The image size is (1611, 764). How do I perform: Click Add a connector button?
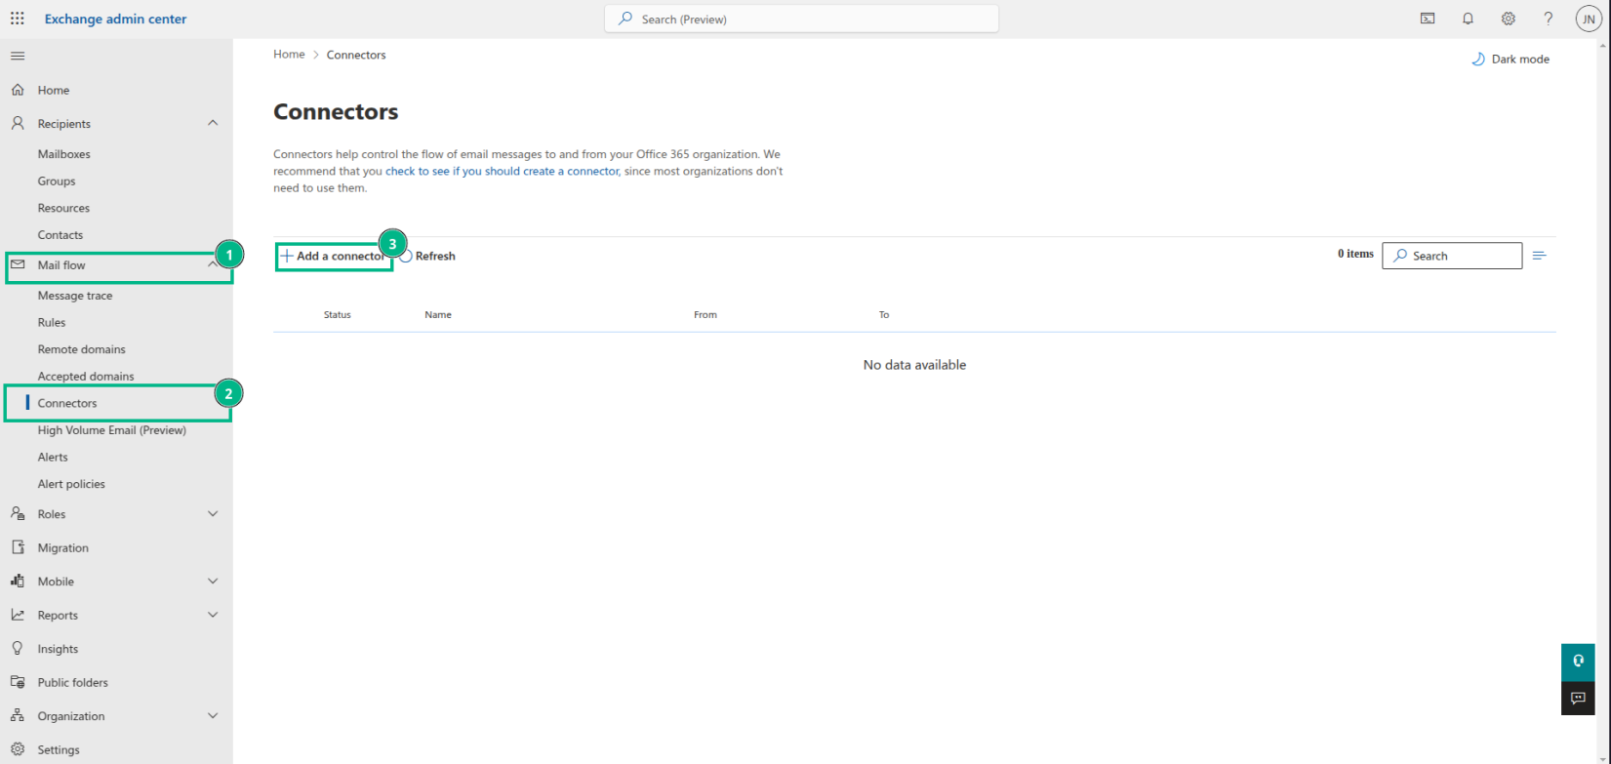(334, 256)
